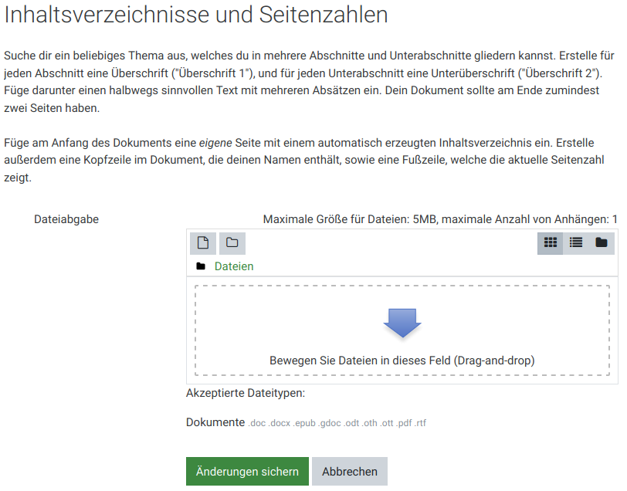627x491 pixels.
Task: Click the create folder icon
Action: coord(232,242)
